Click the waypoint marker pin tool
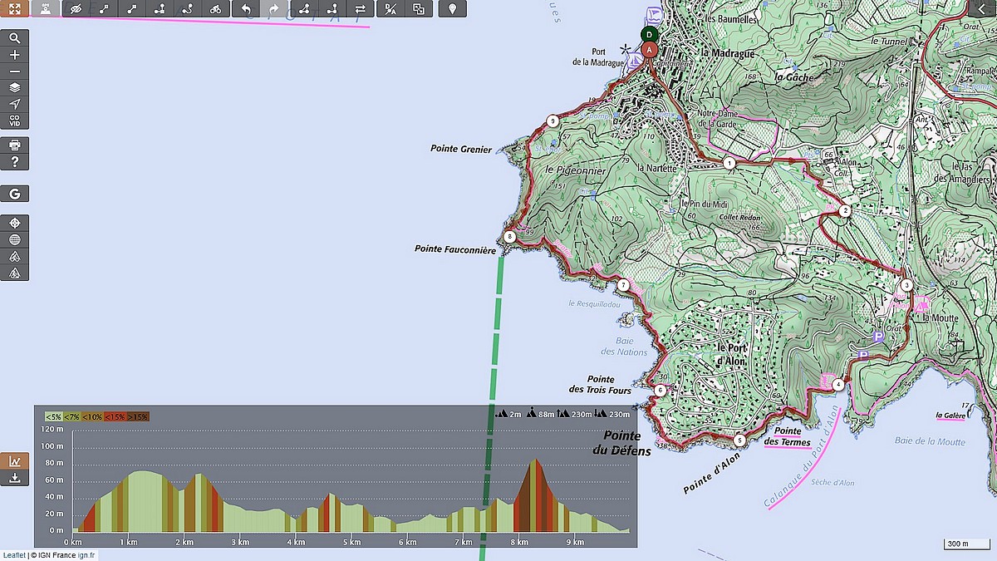This screenshot has height=561, width=997. point(452,9)
